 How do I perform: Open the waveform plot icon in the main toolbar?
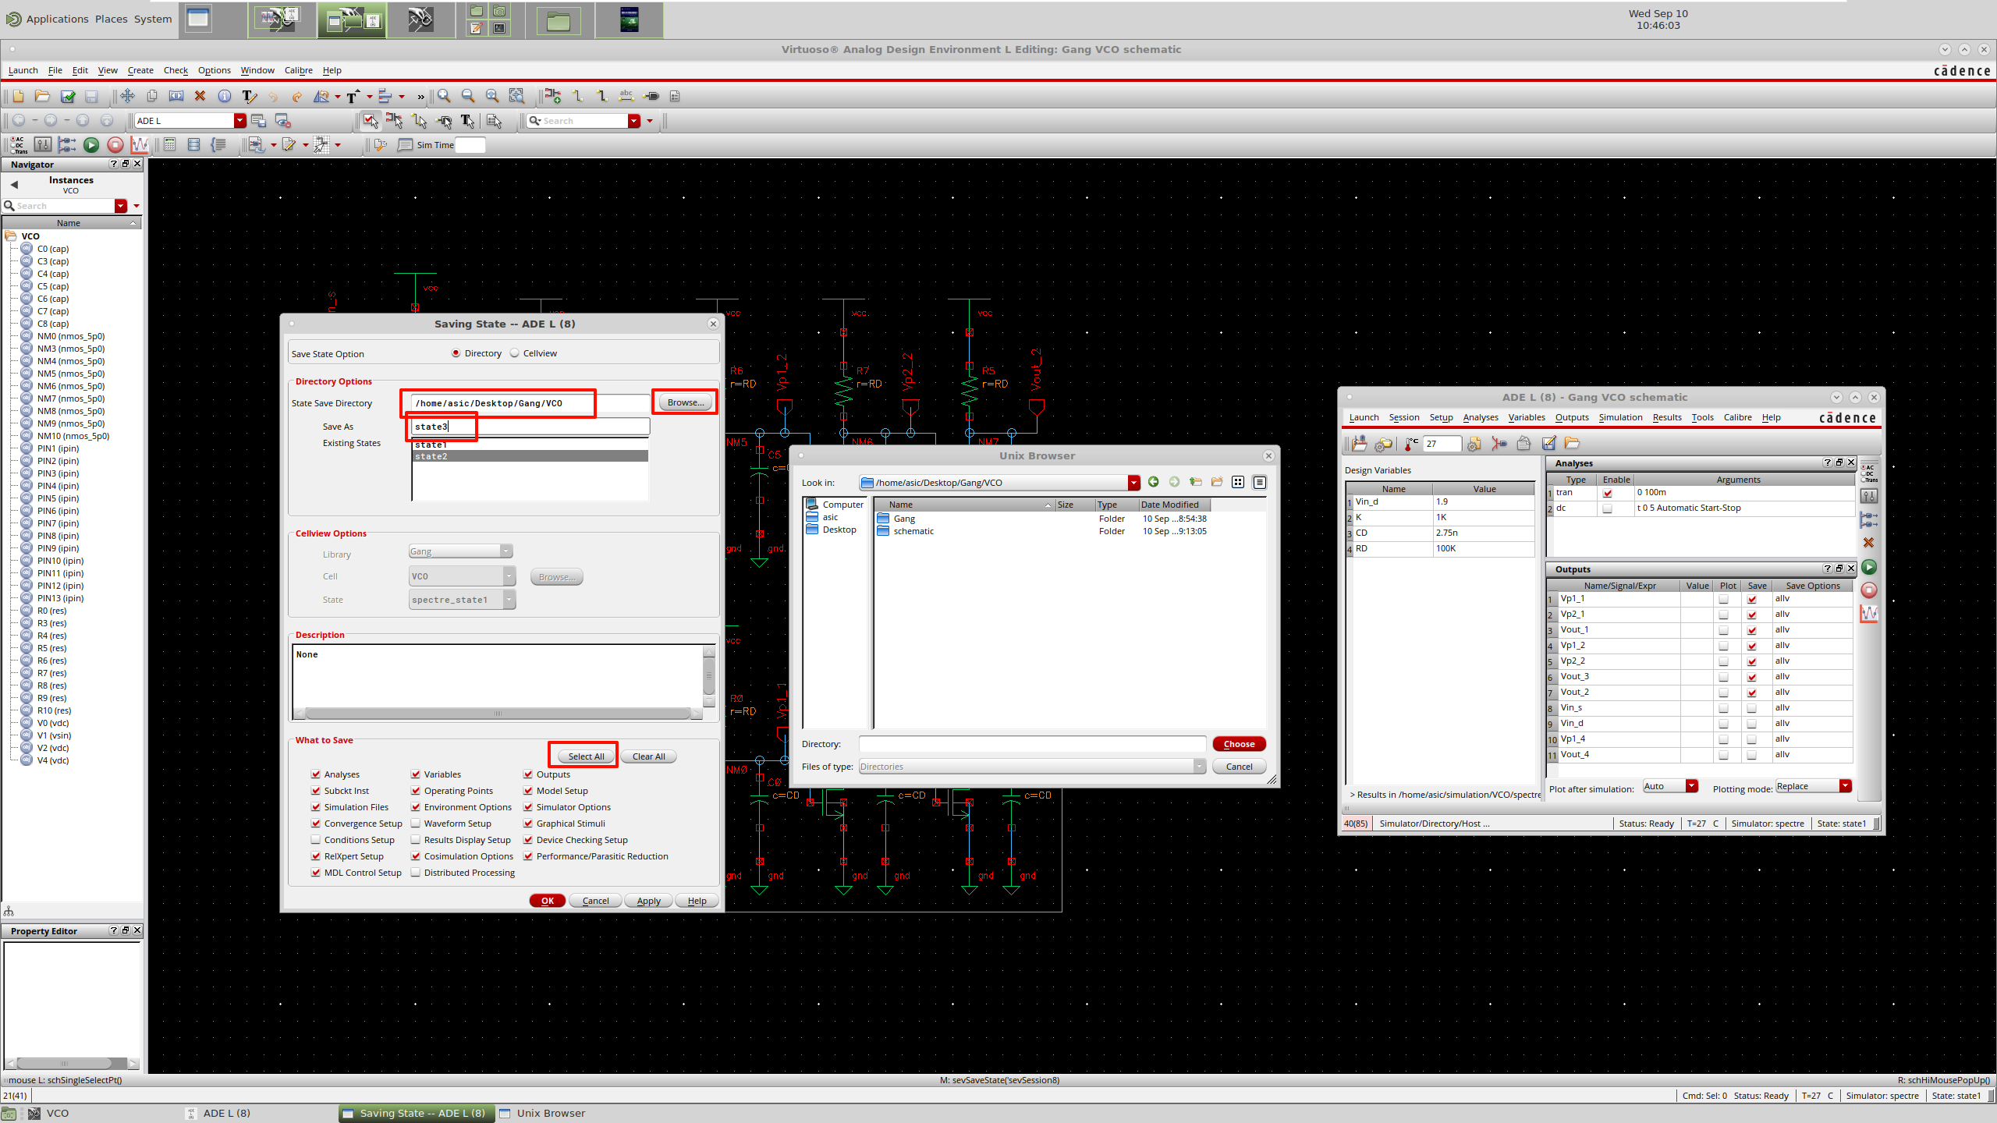[140, 144]
